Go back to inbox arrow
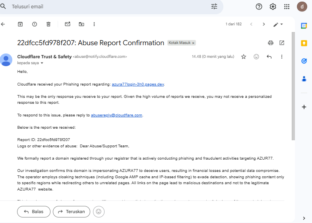The height and width of the screenshot is (223, 312). click(3, 24)
